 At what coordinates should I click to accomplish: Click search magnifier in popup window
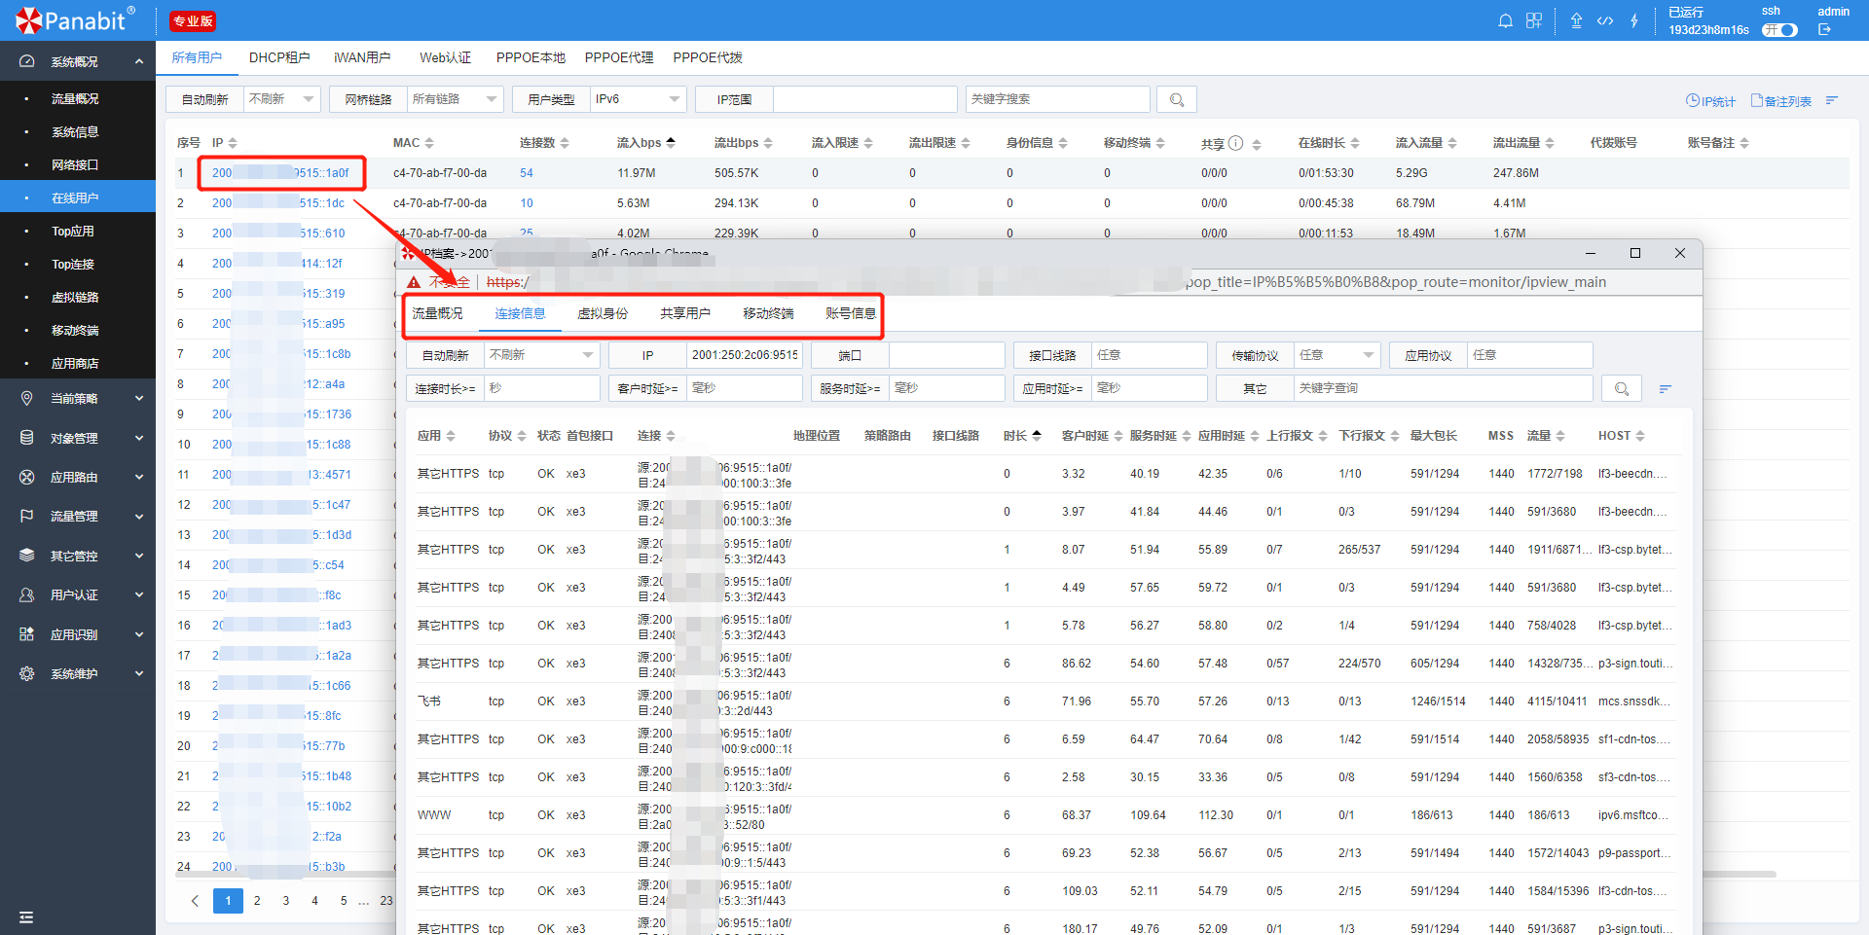coord(1622,388)
